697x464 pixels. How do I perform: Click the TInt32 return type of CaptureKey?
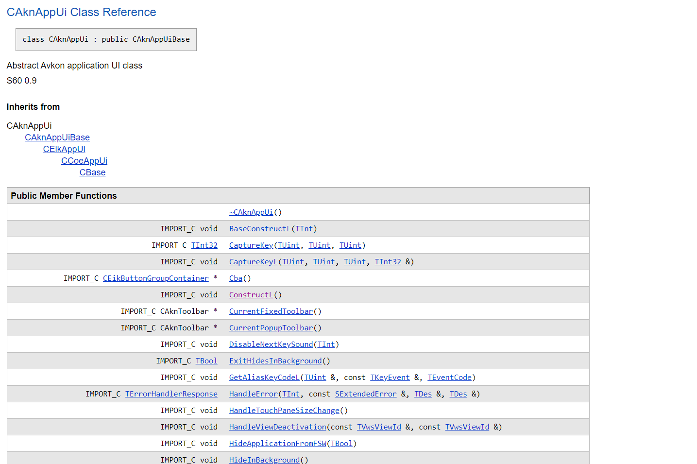point(204,245)
